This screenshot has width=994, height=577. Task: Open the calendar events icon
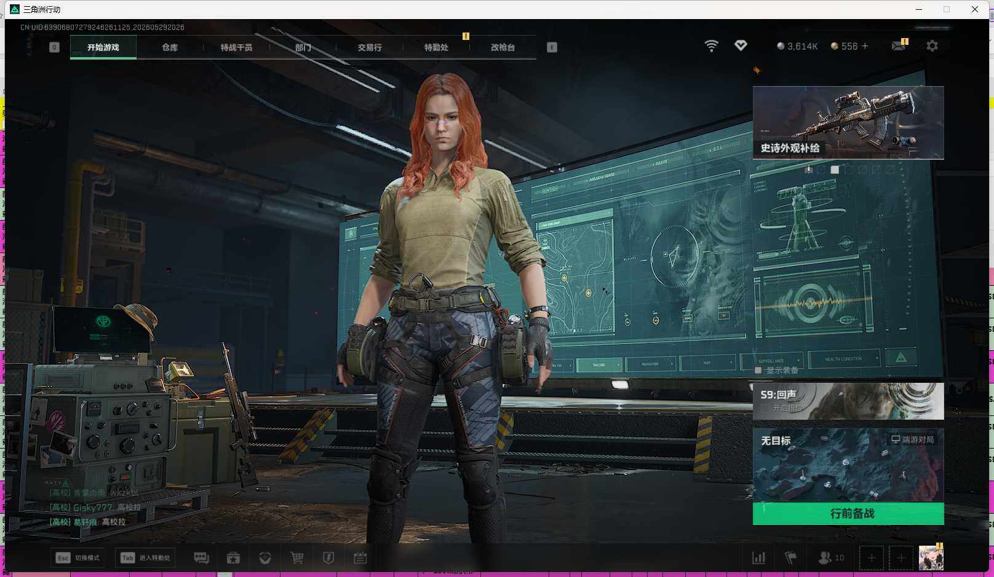[x=360, y=558]
